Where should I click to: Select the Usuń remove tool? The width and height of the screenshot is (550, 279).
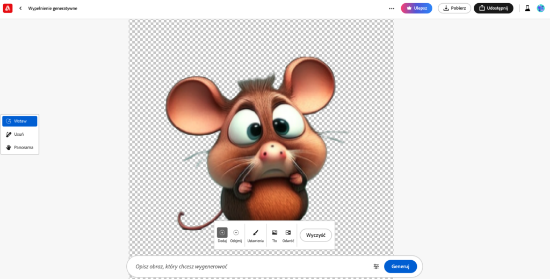(20, 134)
